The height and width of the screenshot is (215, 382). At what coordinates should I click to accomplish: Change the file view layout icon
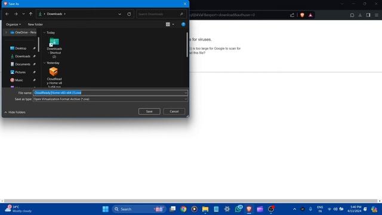168,24
